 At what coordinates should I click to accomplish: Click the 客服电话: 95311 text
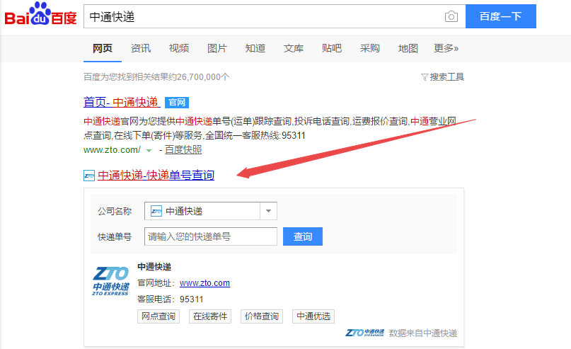(170, 299)
